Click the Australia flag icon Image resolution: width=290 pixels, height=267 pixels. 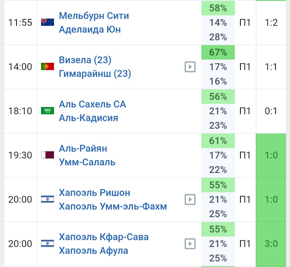pyautogui.click(x=48, y=23)
